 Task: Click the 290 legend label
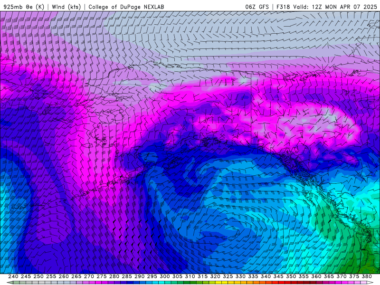click(139, 276)
